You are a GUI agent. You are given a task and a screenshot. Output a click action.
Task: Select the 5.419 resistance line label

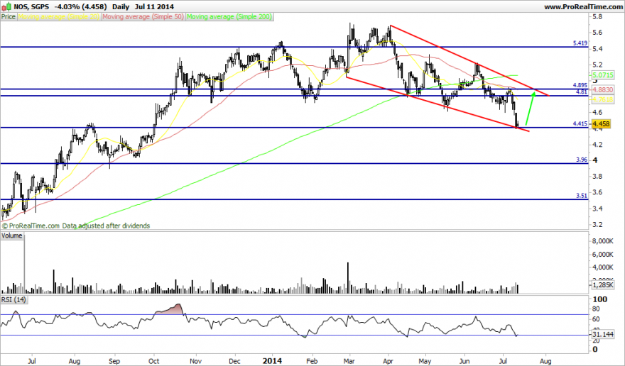click(x=580, y=43)
